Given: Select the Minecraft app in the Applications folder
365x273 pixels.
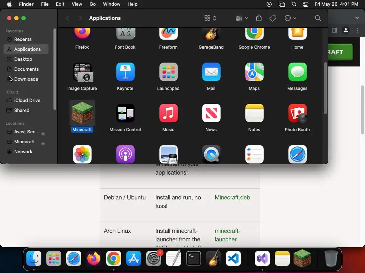Looking at the screenshot, I should 82,113.
